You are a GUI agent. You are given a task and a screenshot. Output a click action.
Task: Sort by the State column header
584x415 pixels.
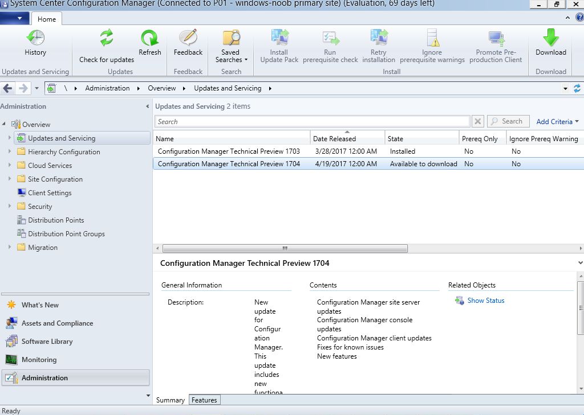pyautogui.click(x=422, y=139)
